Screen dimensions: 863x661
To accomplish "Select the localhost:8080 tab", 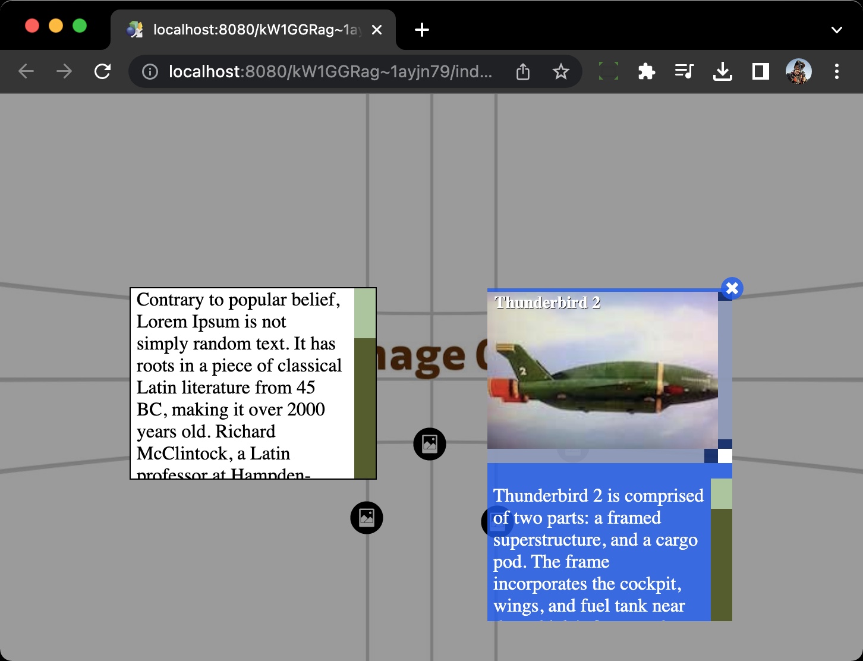I will tap(253, 30).
